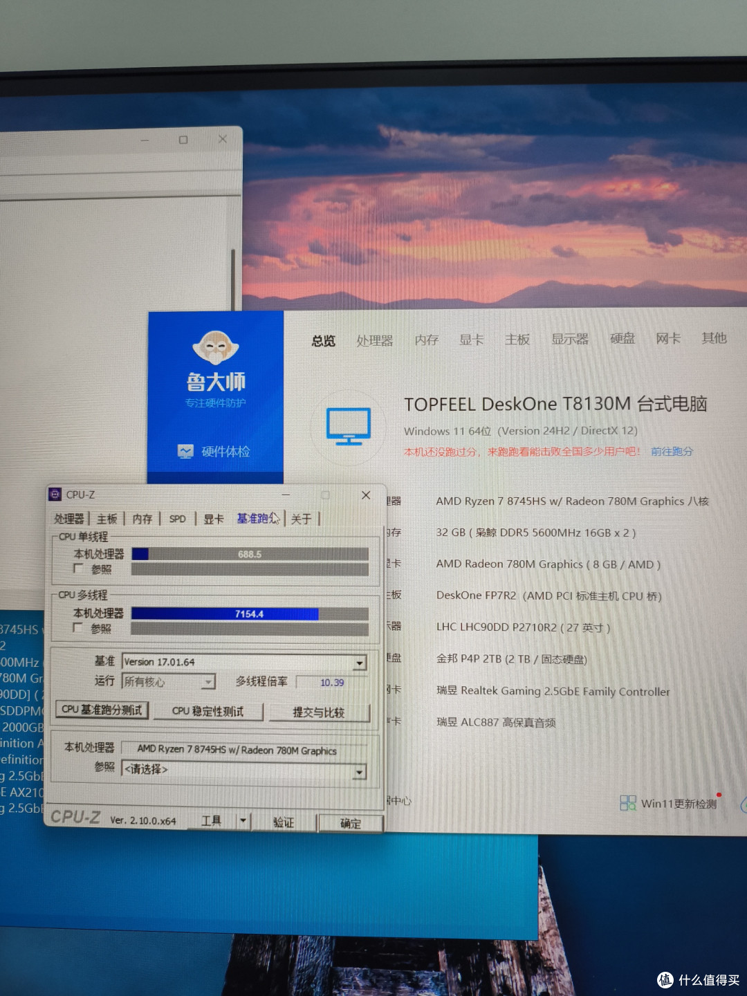Screen dimensions: 747x996
Task: Select LHC LHC90DD P2710R2 monitor row
Action: [524, 627]
